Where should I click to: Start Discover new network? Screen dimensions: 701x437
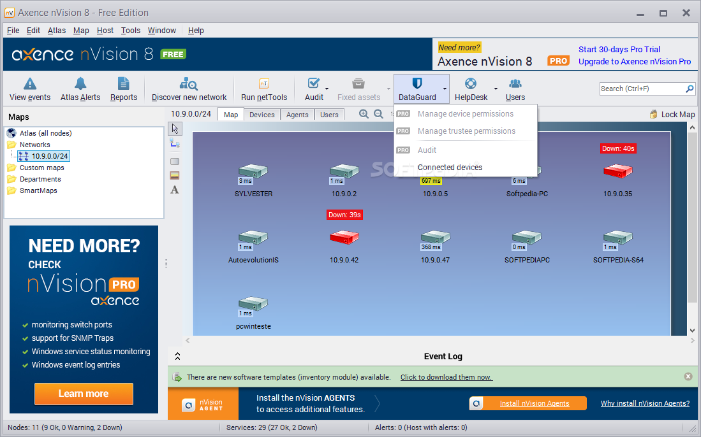tap(189, 89)
